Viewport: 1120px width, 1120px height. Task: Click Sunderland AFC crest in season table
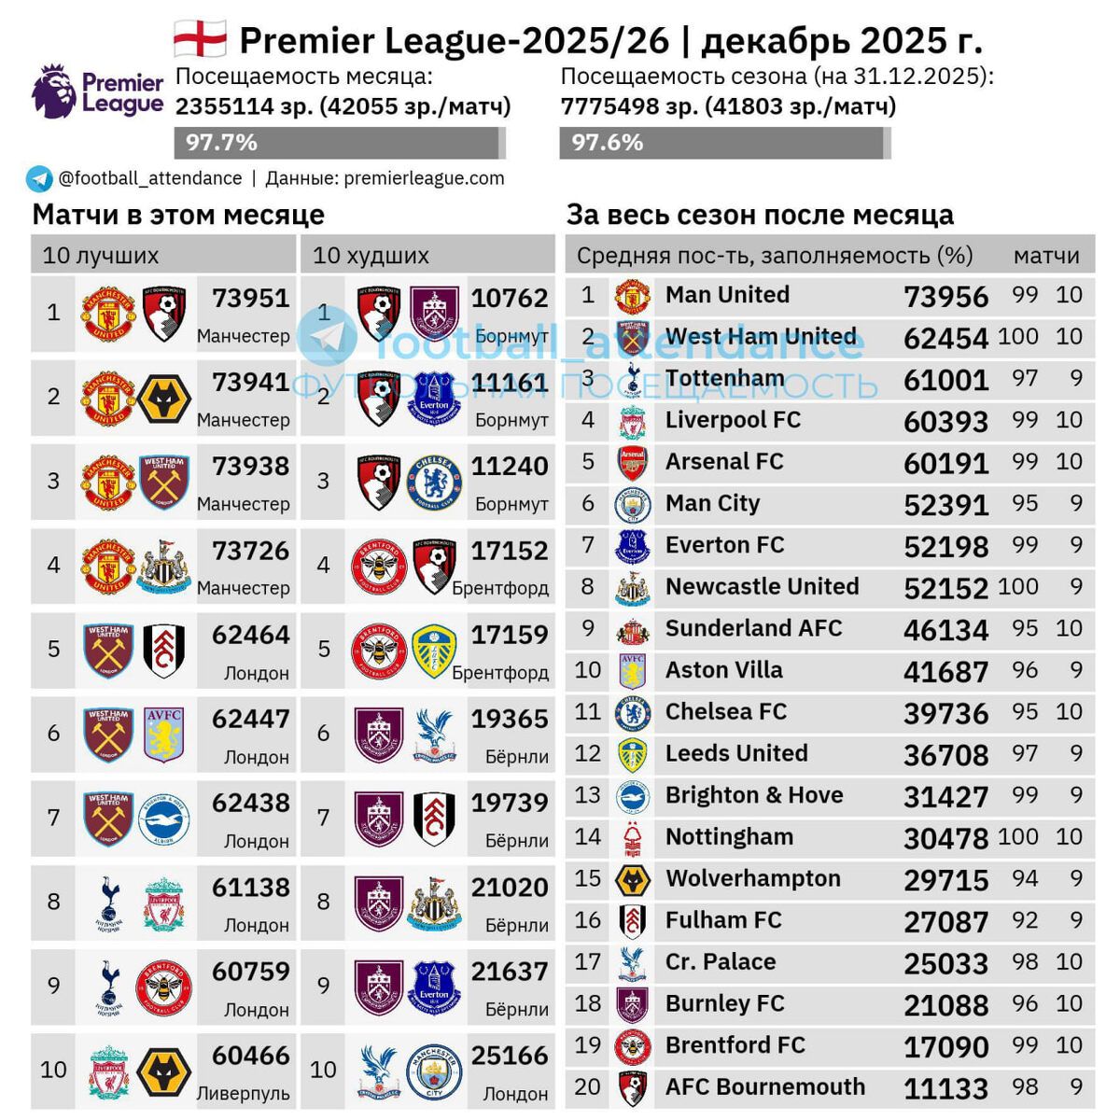(633, 630)
